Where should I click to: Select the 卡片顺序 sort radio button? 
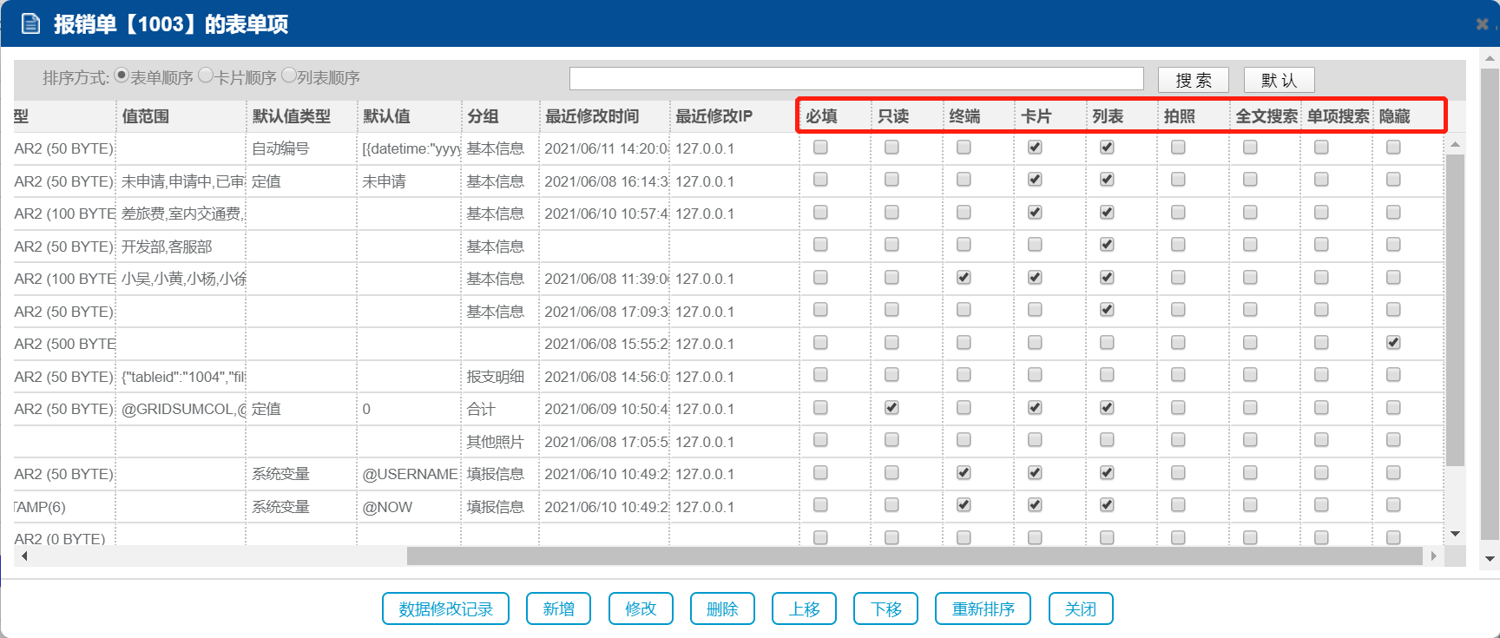point(206,76)
